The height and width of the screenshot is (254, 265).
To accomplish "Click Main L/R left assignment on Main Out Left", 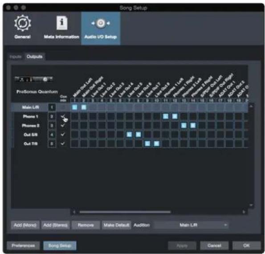I will [75, 107].
